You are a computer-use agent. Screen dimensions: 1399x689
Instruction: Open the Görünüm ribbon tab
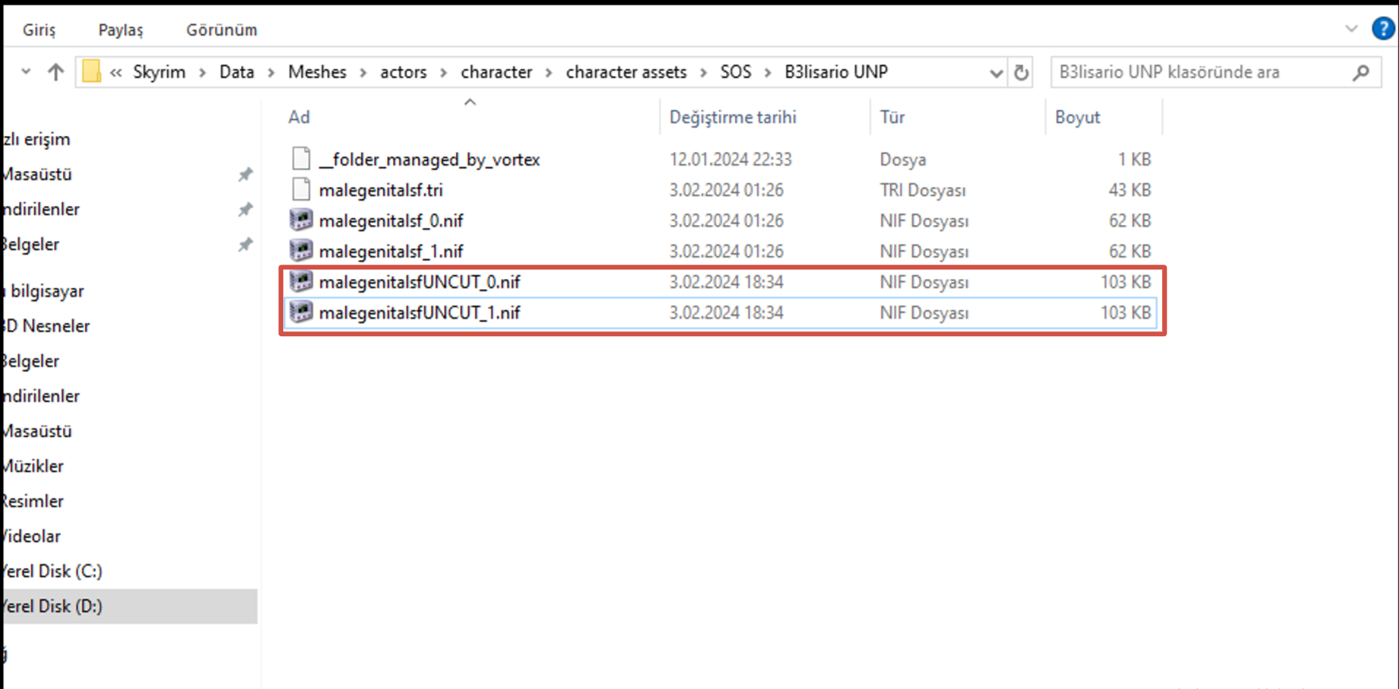(222, 30)
